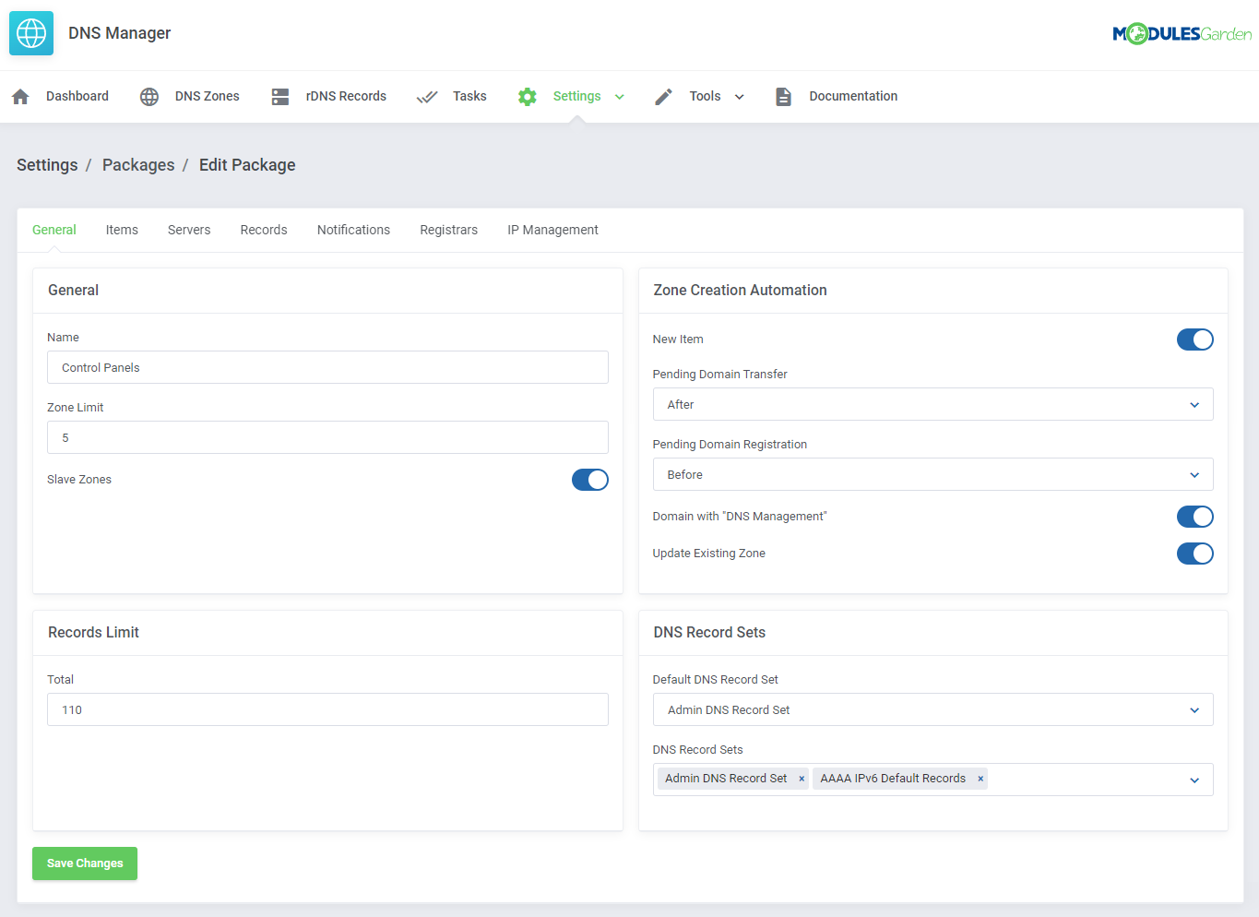Screen dimensions: 1259x917
Task: Turn off Domain with "DNS Management" toggle
Action: (1195, 517)
